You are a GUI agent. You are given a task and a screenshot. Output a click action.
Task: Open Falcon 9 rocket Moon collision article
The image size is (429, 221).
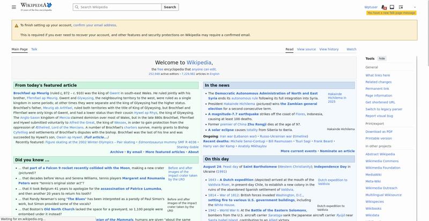tap(79, 168)
